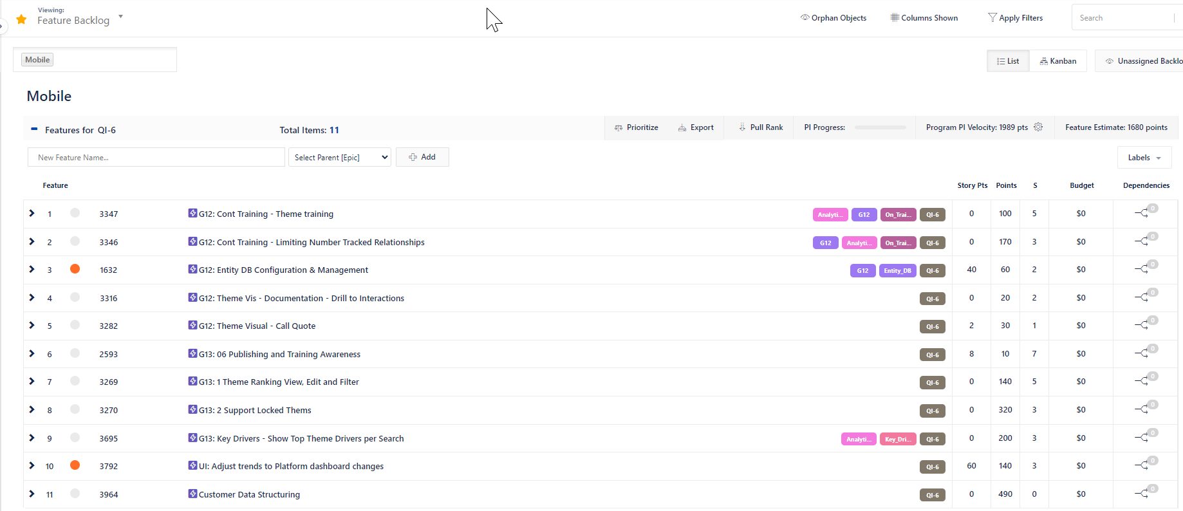Click the Analyti... tag on Key Drivers row
Screen dimensions: 1183x511
[859, 439]
